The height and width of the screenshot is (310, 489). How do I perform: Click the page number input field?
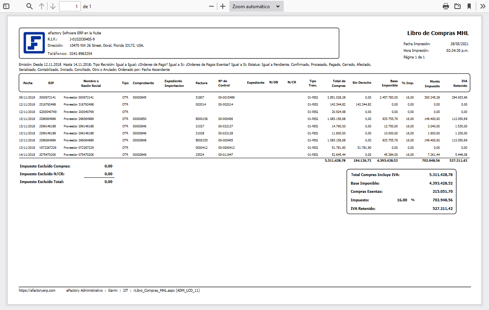[x=70, y=6]
